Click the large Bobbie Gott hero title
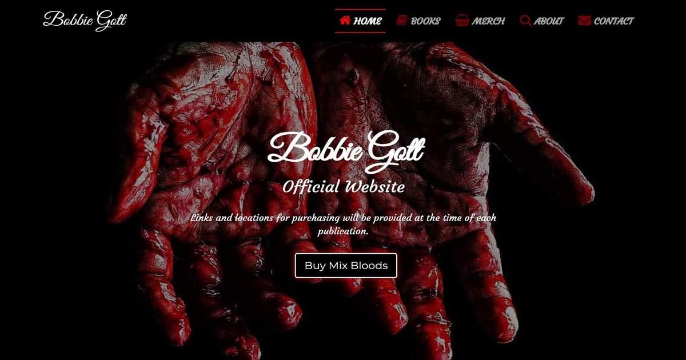 346,151
